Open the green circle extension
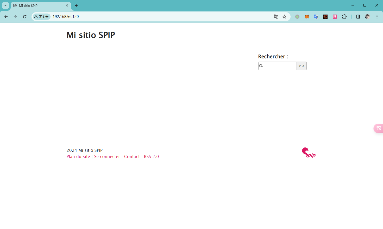 [x=297, y=17]
